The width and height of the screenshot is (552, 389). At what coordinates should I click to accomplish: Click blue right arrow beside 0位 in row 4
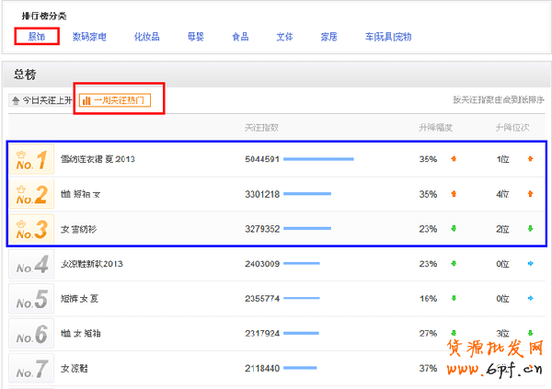pos(530,264)
